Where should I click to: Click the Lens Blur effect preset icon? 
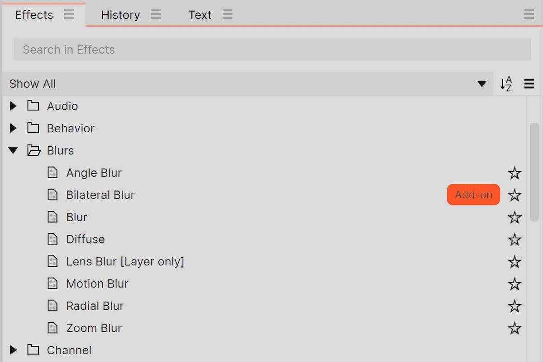coord(53,262)
